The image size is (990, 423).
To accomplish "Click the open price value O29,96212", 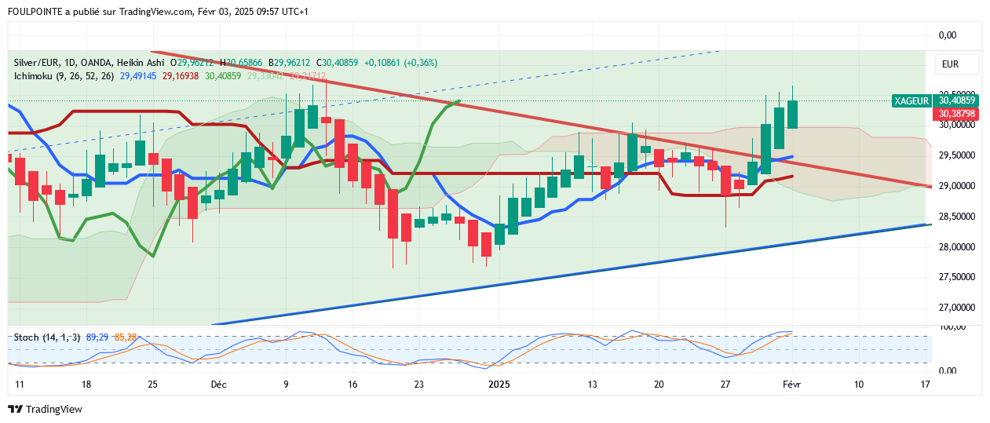I will [x=193, y=63].
